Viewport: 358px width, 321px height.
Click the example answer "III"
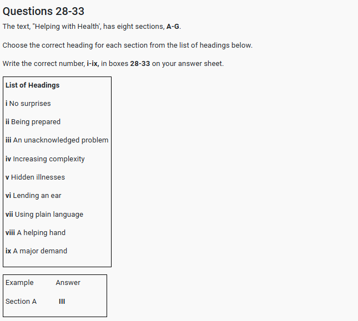click(62, 302)
